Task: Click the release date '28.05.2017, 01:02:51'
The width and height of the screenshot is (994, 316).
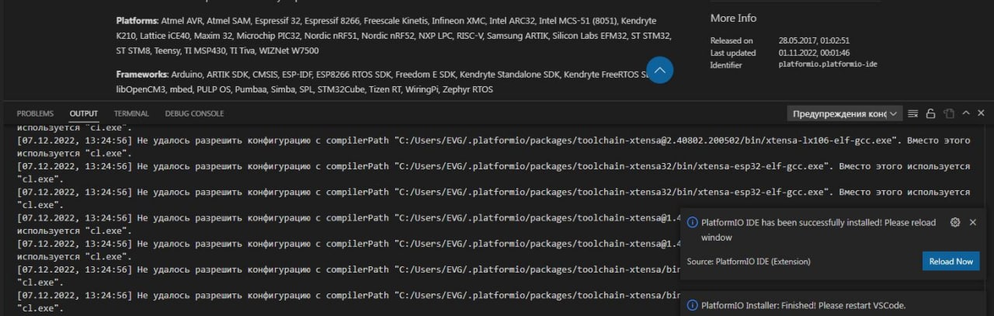Action: [815, 40]
